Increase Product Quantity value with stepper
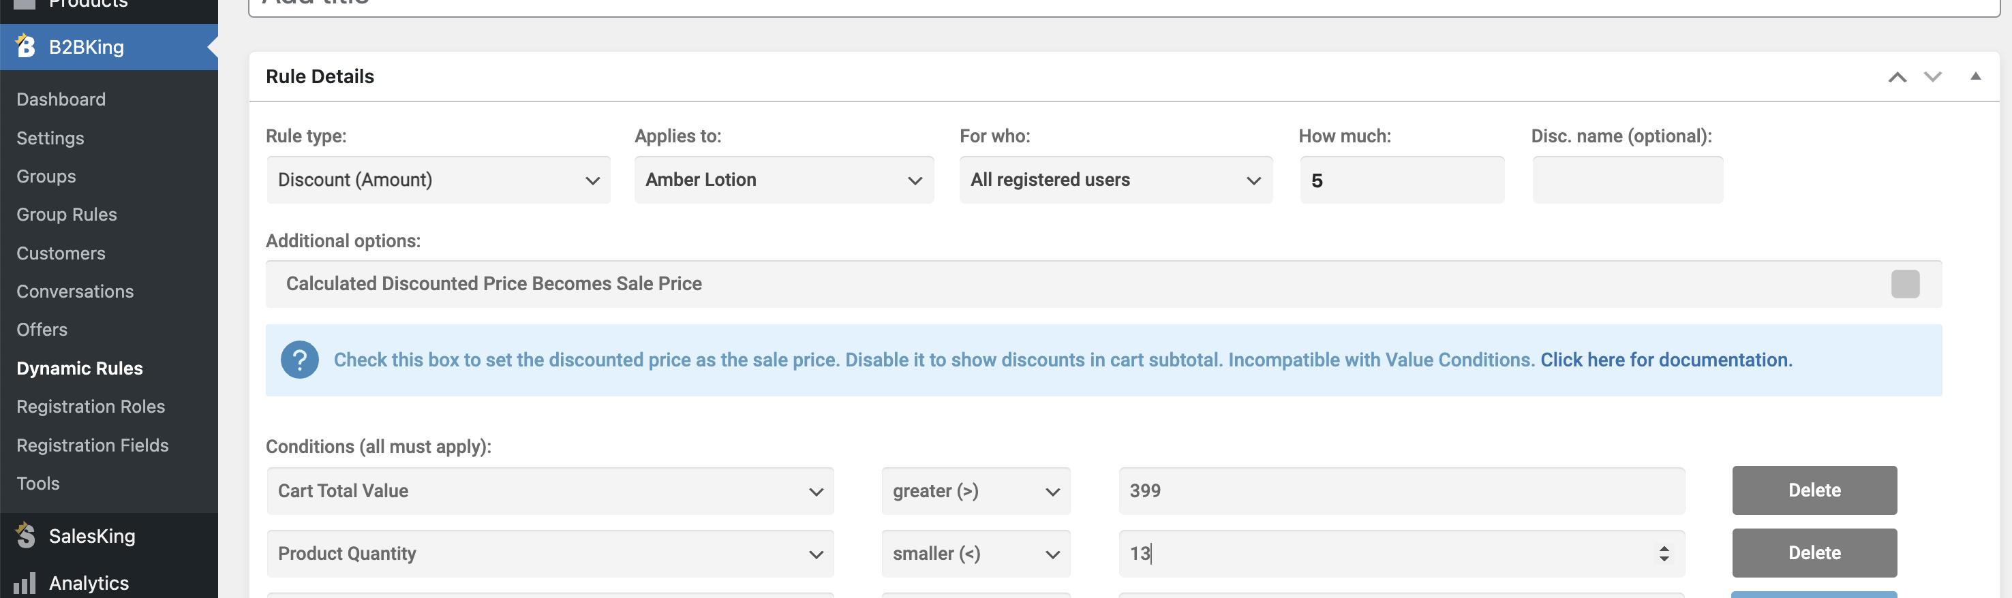2012x598 pixels. tap(1664, 548)
